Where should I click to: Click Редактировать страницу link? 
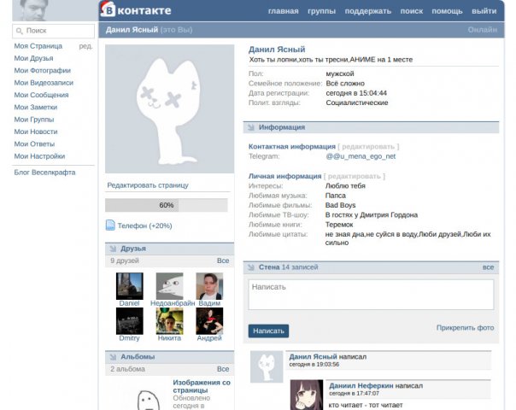pyautogui.click(x=148, y=185)
